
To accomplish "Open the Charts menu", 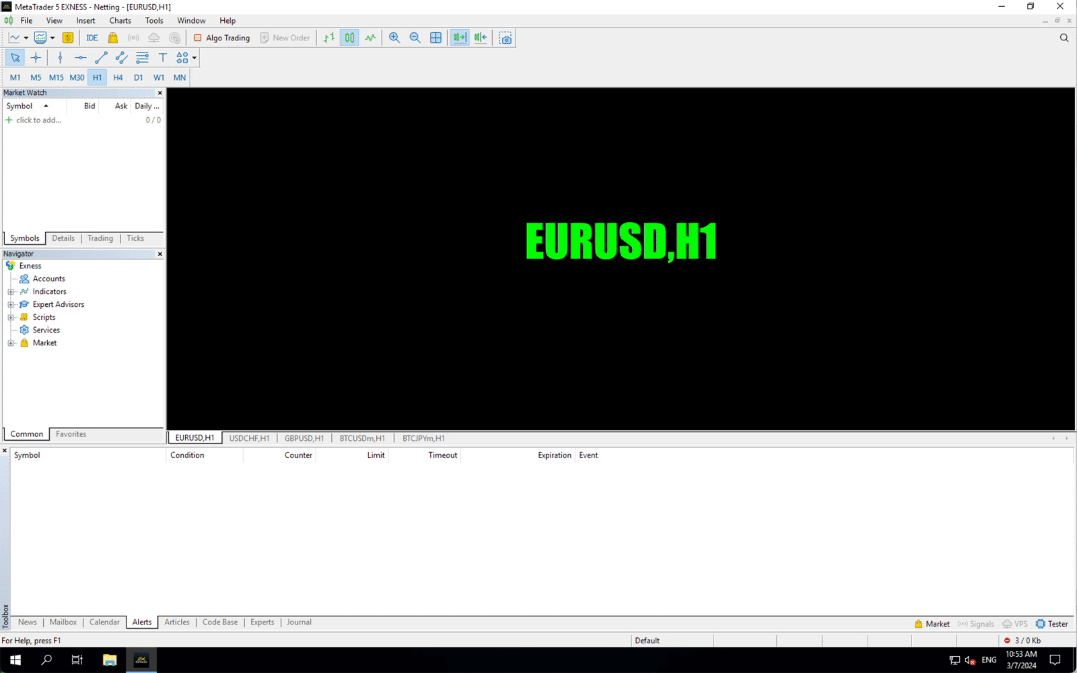I will pos(120,20).
